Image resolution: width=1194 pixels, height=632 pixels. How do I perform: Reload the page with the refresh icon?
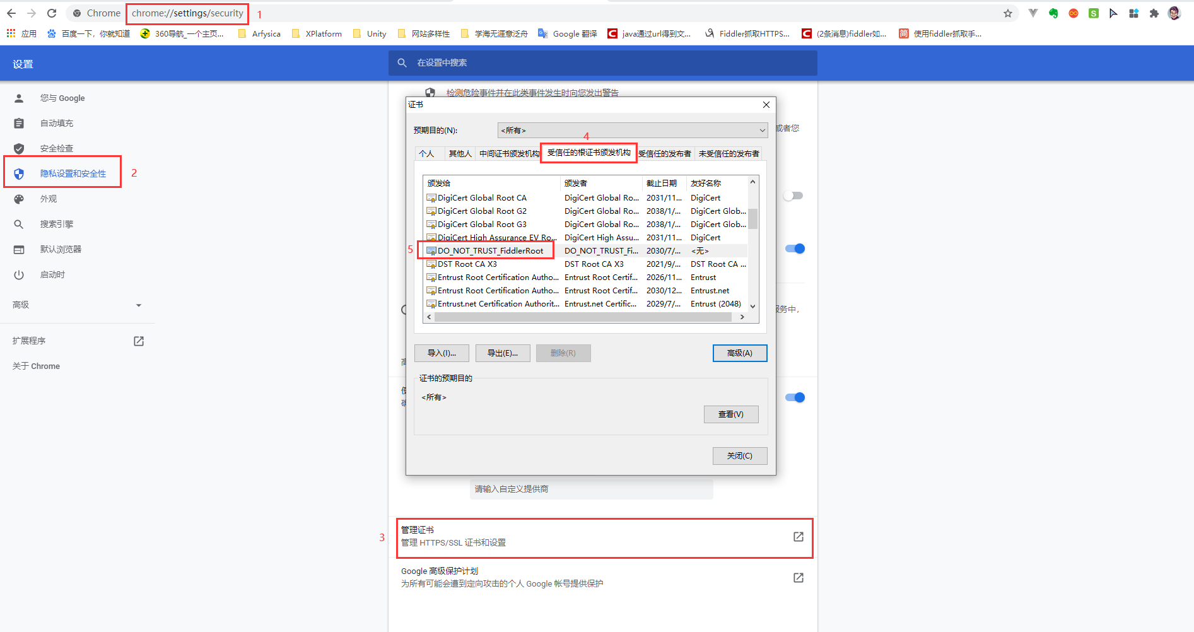click(52, 13)
